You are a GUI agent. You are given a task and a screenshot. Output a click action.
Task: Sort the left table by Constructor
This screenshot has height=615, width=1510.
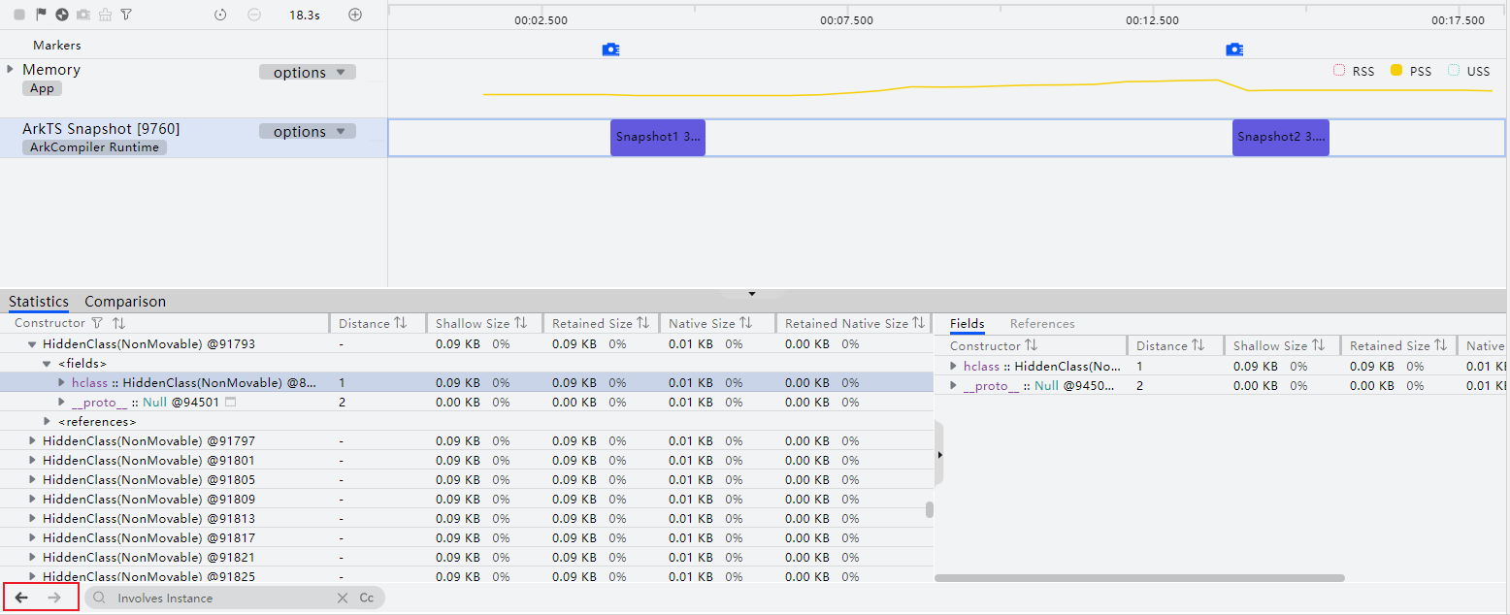tap(118, 323)
